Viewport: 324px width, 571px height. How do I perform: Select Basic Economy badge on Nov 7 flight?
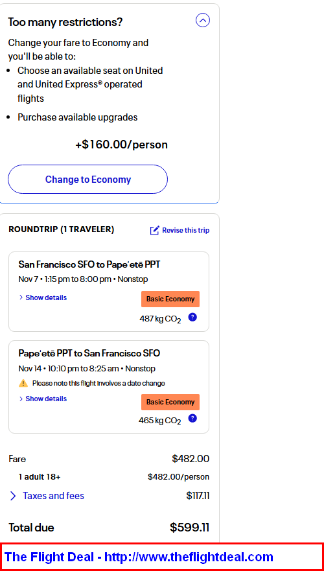coord(170,299)
